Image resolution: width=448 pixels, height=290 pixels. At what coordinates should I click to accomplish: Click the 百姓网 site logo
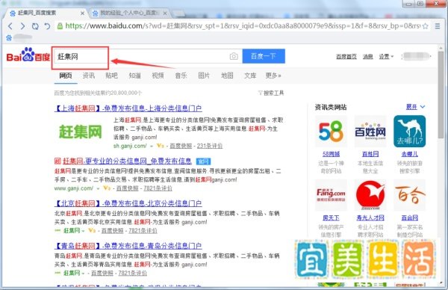pos(370,132)
